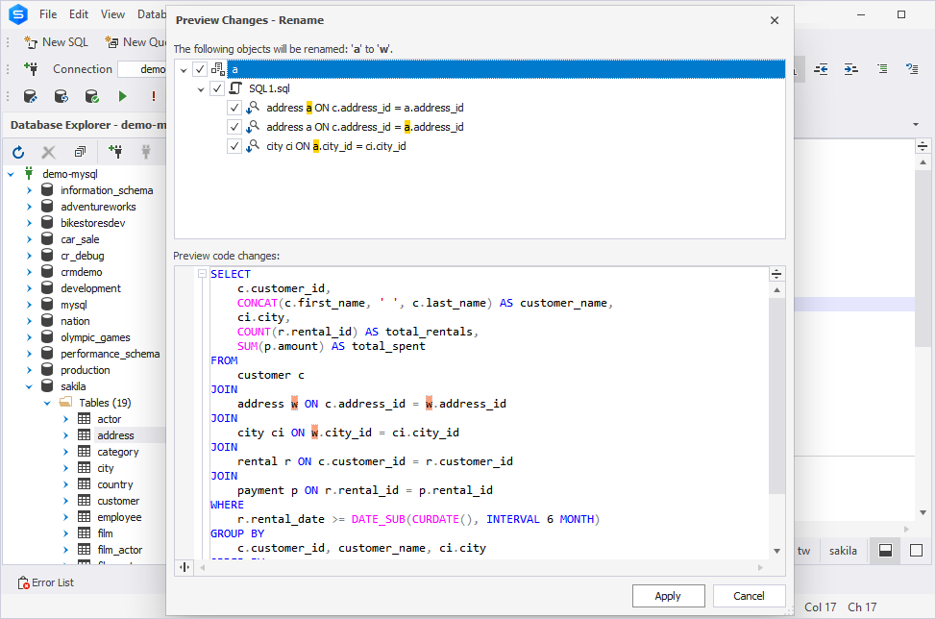Click the dbForge Studio app logo
936x619 pixels.
(x=18, y=14)
